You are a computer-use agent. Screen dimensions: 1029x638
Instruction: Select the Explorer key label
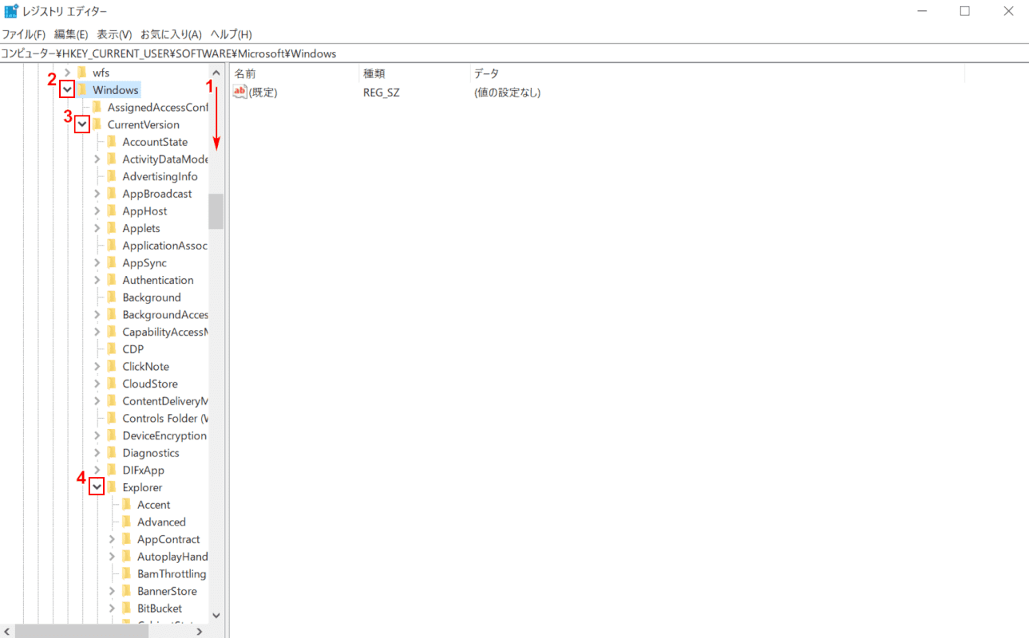[x=142, y=487]
